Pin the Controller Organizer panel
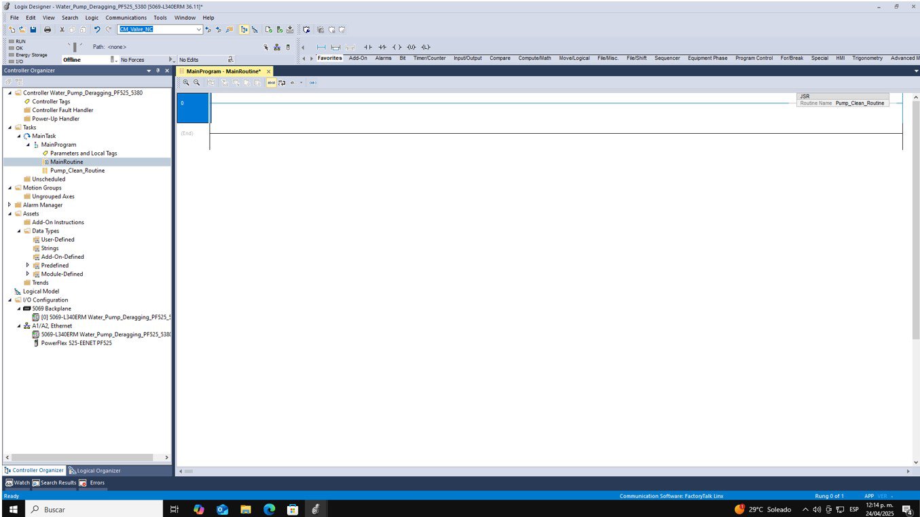Screen dimensions: 920x517 click(158, 71)
